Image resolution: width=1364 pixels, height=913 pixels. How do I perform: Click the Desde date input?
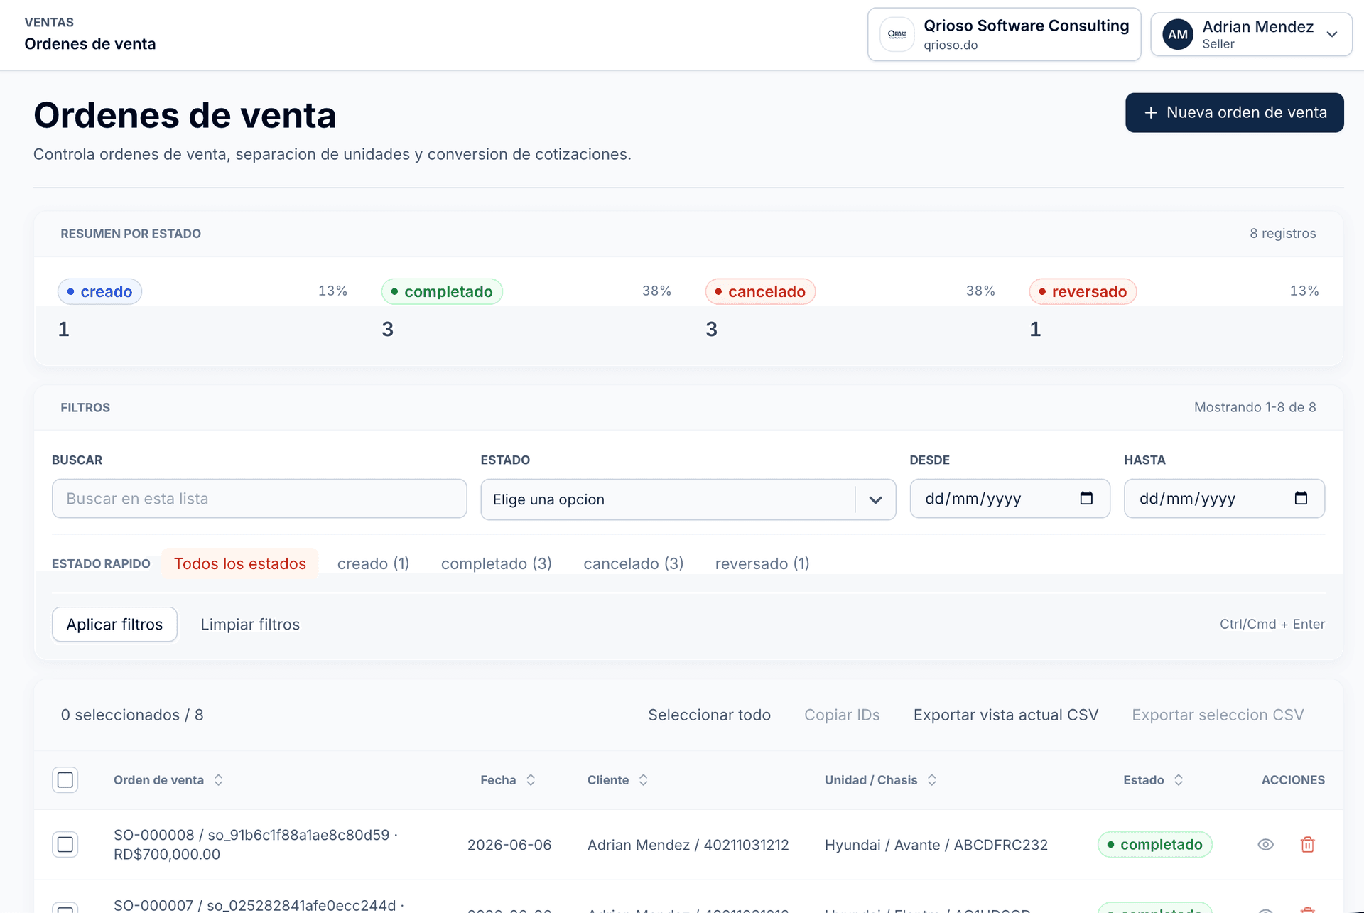click(x=1010, y=498)
